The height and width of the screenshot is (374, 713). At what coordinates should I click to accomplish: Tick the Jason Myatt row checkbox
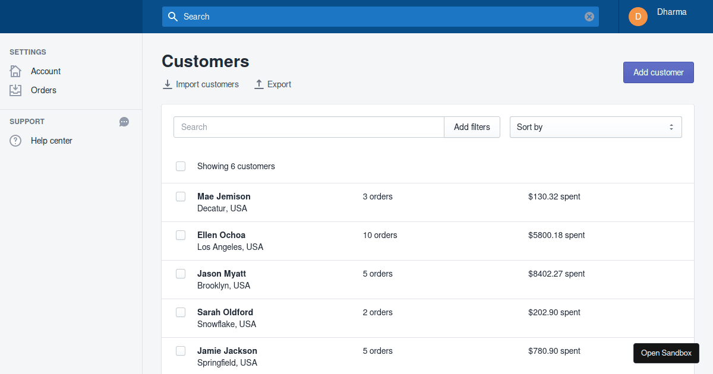coord(181,274)
